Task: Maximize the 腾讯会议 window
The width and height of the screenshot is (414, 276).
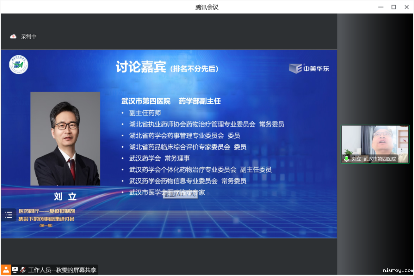Action: coord(393,7)
